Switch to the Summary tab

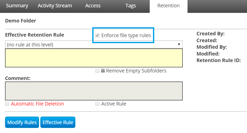[x=17, y=6]
